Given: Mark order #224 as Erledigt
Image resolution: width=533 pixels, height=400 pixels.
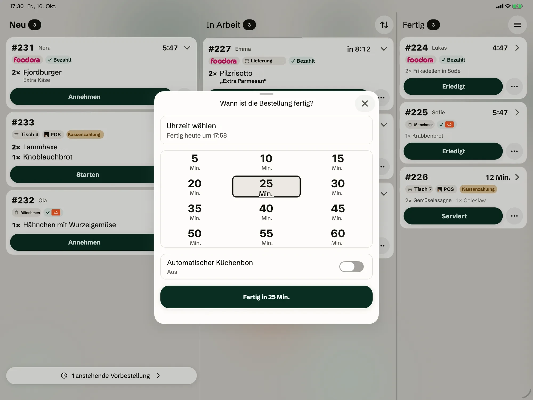Looking at the screenshot, I should pos(453,86).
